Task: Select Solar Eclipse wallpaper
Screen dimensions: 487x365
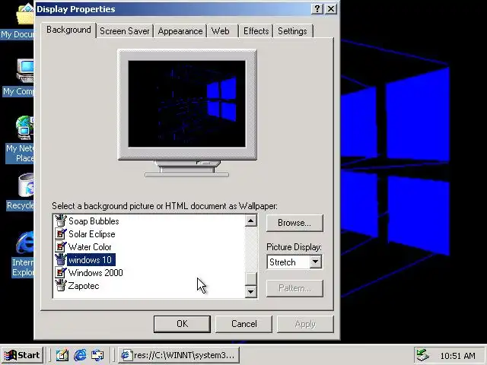Action: [x=91, y=234]
